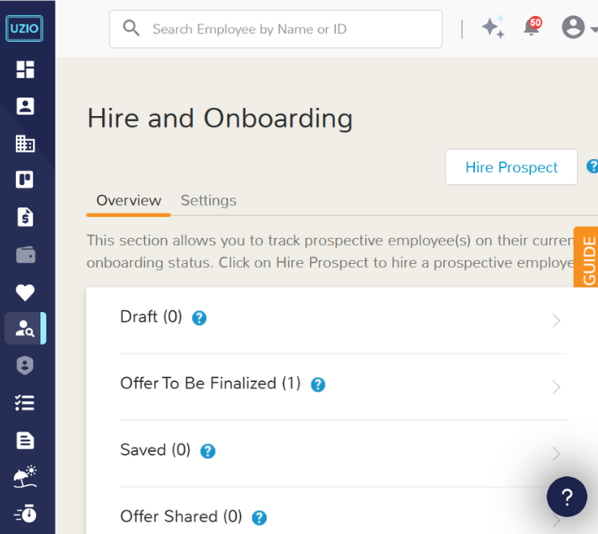Expand the Offer To Be Finalized chevron
598x534 pixels.
pyautogui.click(x=556, y=387)
